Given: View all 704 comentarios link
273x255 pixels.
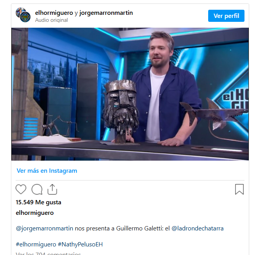Looking at the screenshot, I should tap(48, 253).
